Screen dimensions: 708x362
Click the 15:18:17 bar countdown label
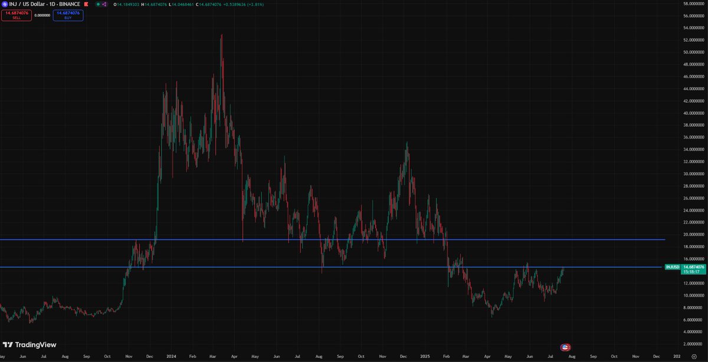coord(691,272)
